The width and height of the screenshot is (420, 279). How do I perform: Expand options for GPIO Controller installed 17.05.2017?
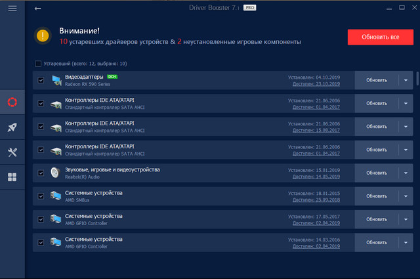pyautogui.click(x=406, y=219)
